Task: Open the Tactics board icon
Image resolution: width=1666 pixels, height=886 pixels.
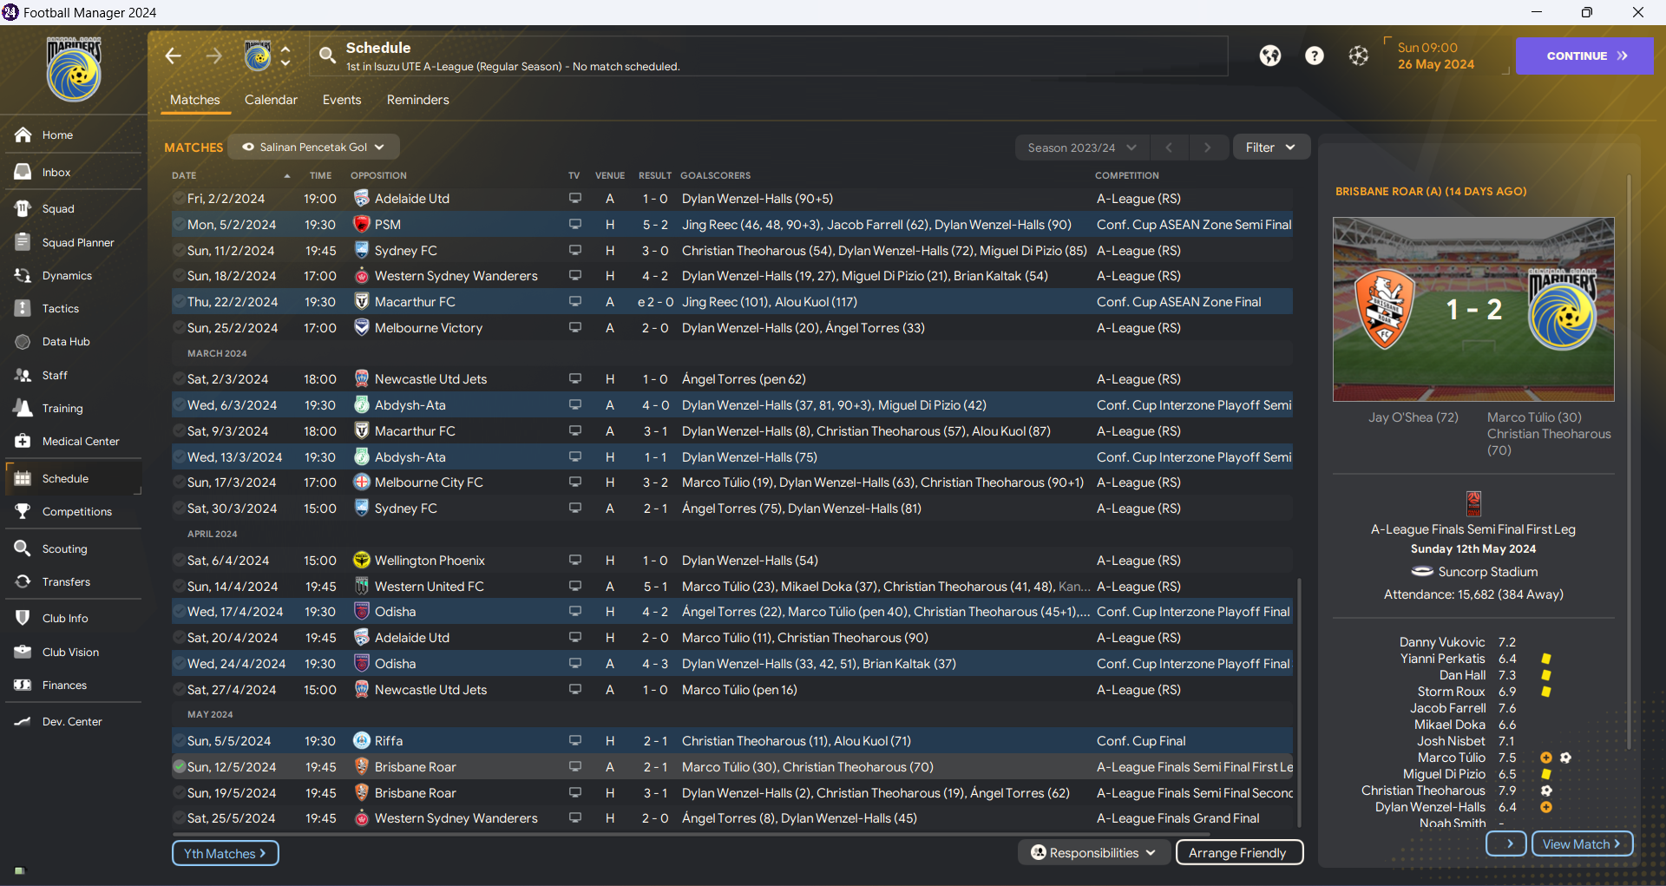Action: click(23, 308)
